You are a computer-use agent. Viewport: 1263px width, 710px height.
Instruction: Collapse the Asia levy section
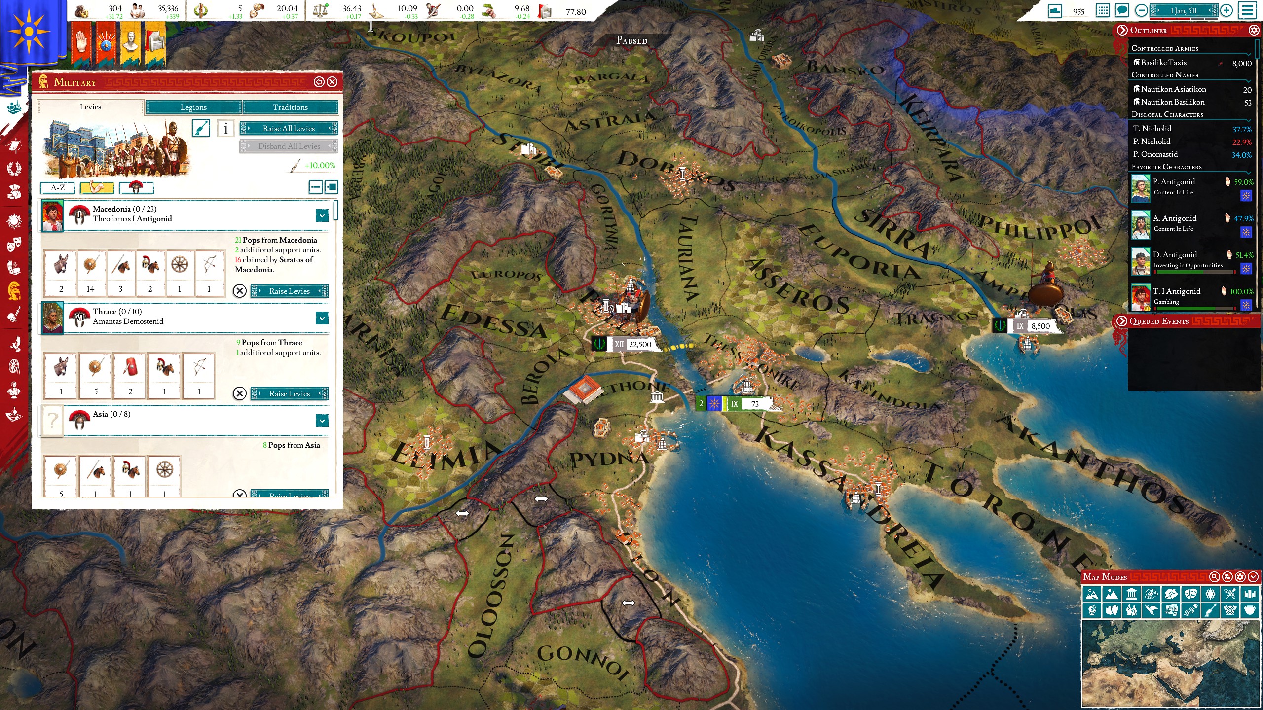pyautogui.click(x=322, y=421)
